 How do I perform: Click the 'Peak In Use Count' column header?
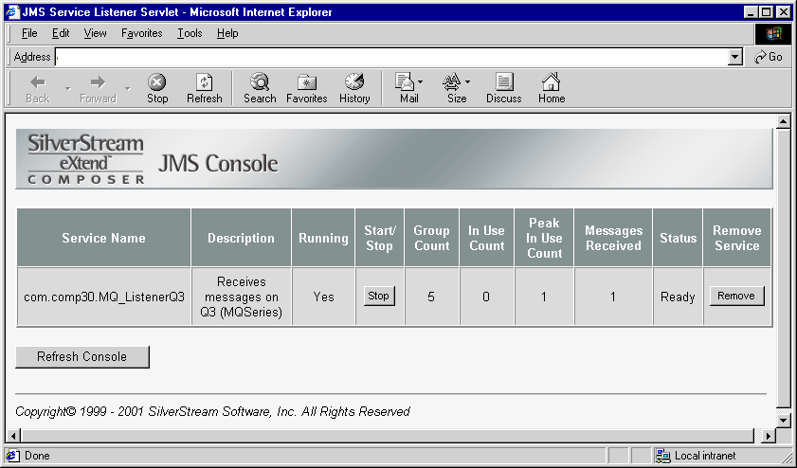tap(544, 238)
